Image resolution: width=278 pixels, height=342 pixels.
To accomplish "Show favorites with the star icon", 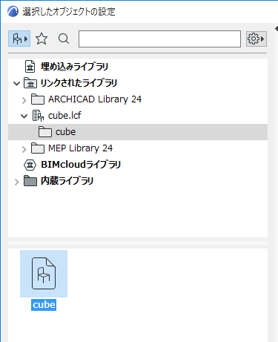I will (42, 39).
